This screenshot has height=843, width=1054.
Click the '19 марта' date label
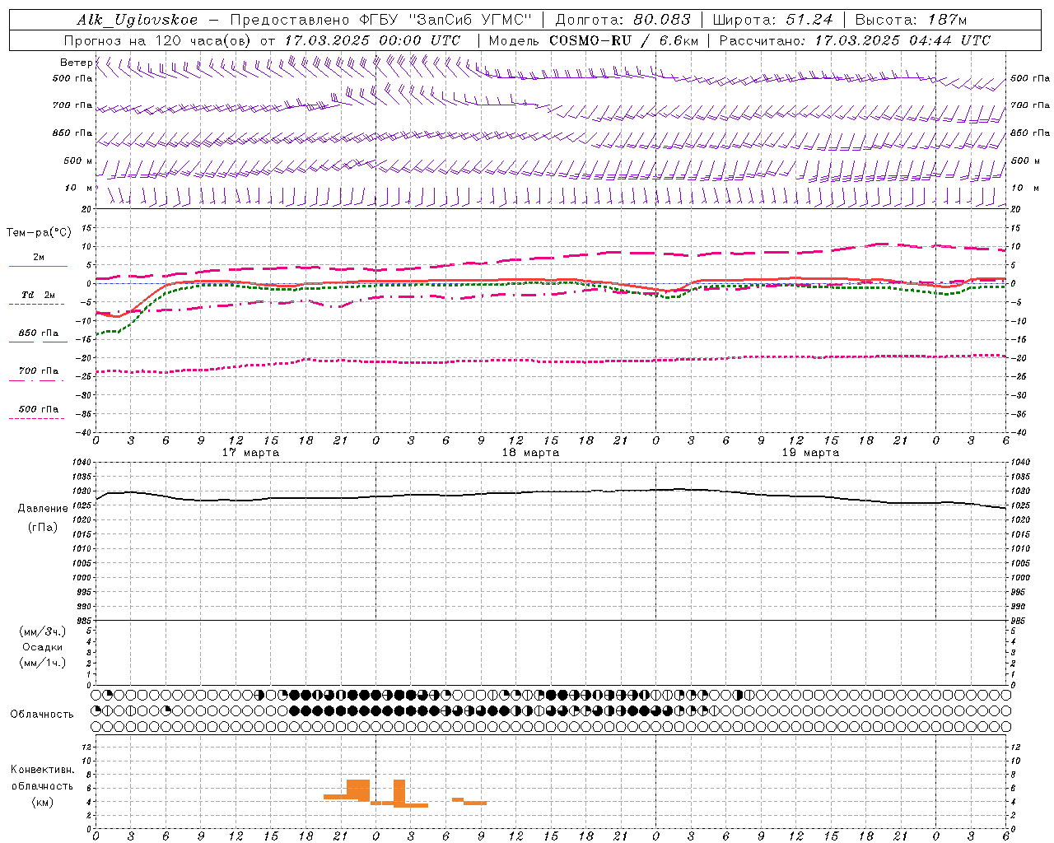tap(811, 453)
